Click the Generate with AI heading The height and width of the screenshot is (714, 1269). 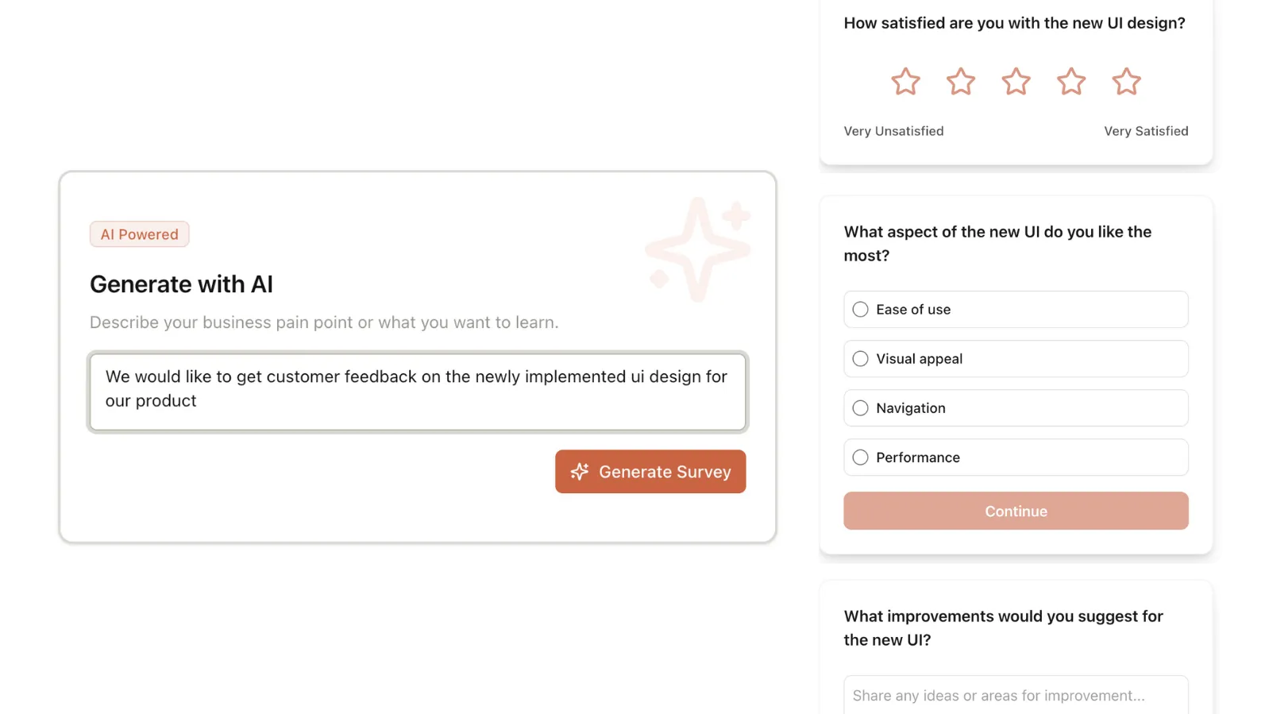[181, 284]
